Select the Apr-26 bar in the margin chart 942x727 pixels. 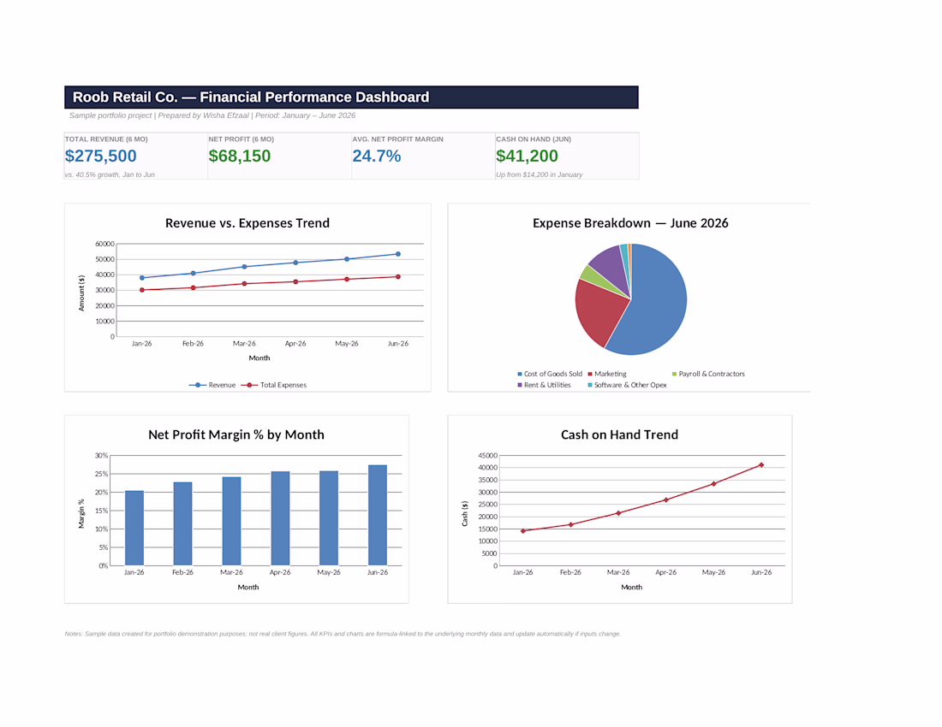[280, 518]
